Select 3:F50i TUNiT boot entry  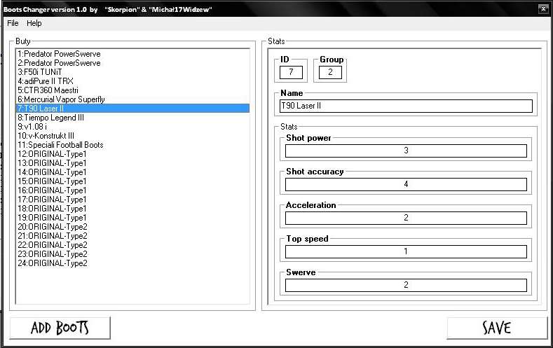[x=40, y=72]
